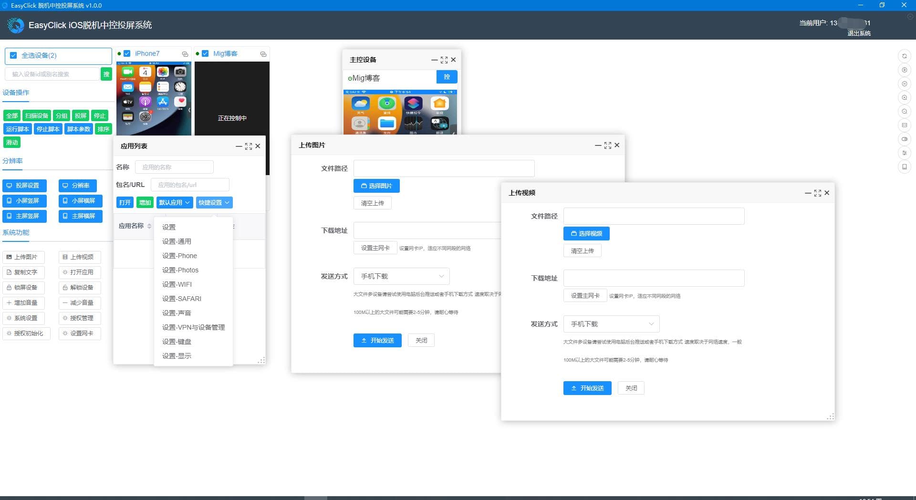Click the copy icon next to iPhone7
The image size is (916, 500).
[x=185, y=54]
